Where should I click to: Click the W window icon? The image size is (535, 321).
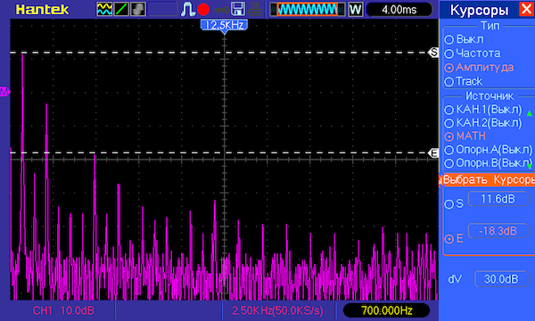point(355,9)
